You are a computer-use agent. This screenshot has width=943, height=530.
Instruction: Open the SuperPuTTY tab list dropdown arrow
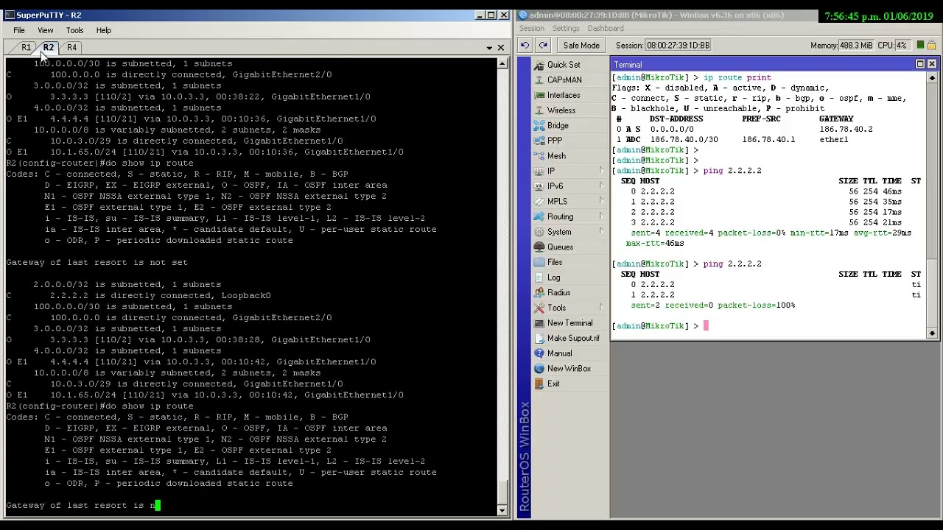click(489, 48)
